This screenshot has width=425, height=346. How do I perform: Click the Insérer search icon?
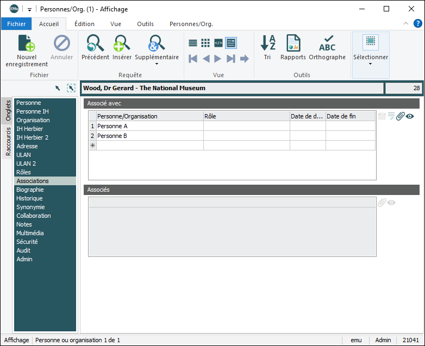[x=122, y=43]
